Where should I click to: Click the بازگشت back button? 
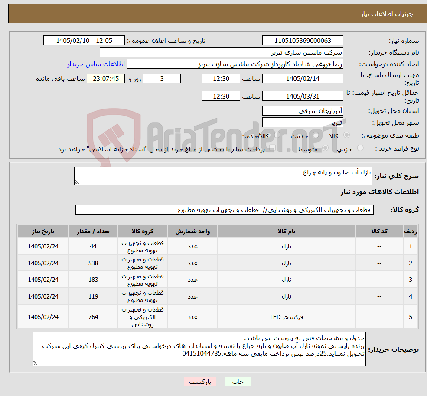click(x=200, y=382)
